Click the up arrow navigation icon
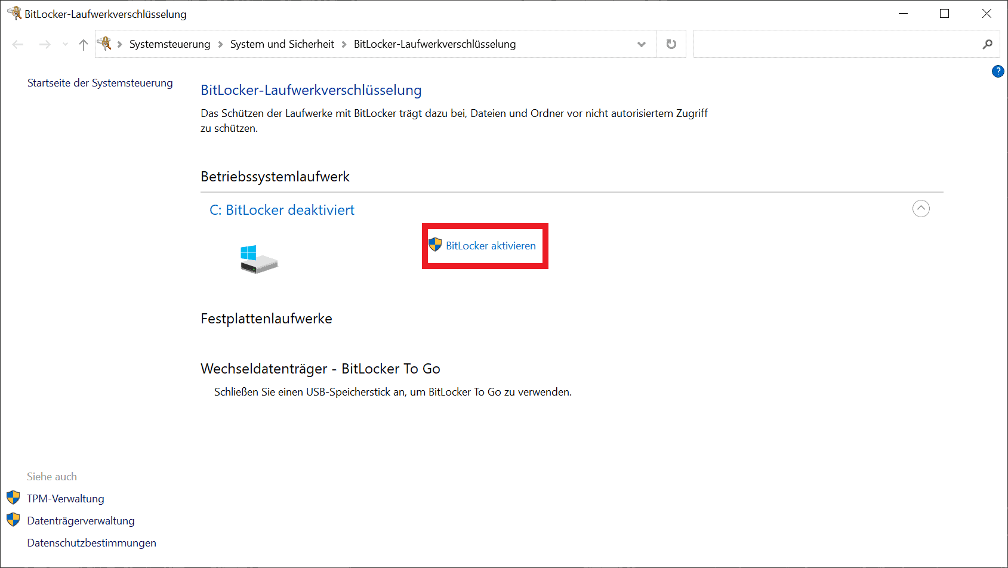The image size is (1008, 568). pyautogui.click(x=83, y=44)
